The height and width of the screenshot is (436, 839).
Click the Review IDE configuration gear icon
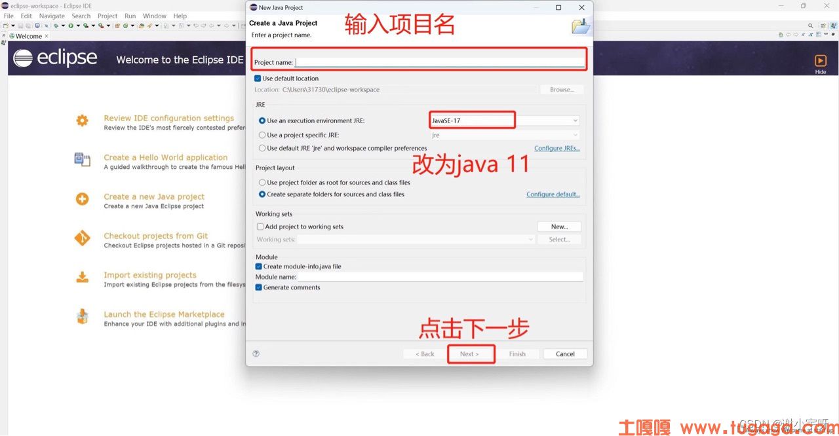tap(82, 120)
